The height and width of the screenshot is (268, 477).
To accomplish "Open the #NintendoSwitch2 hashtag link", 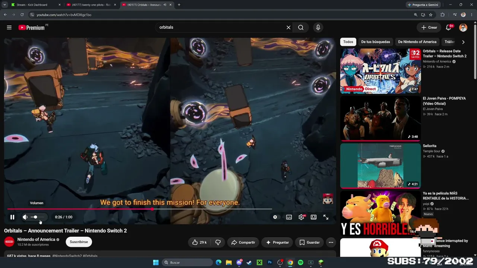I will click(67, 256).
